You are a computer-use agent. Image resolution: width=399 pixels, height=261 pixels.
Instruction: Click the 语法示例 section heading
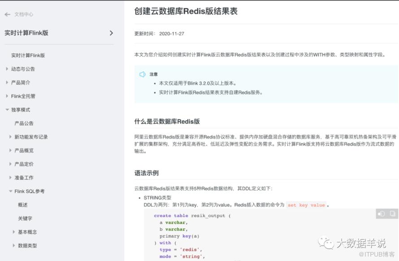tap(147, 173)
